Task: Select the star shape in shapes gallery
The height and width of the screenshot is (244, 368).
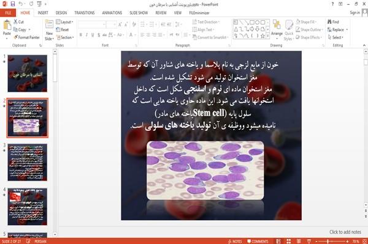Action: click(263, 36)
